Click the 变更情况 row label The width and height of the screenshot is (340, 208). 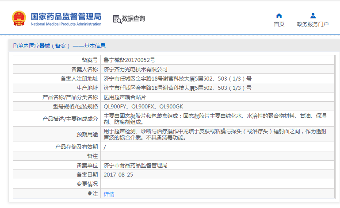point(87,184)
